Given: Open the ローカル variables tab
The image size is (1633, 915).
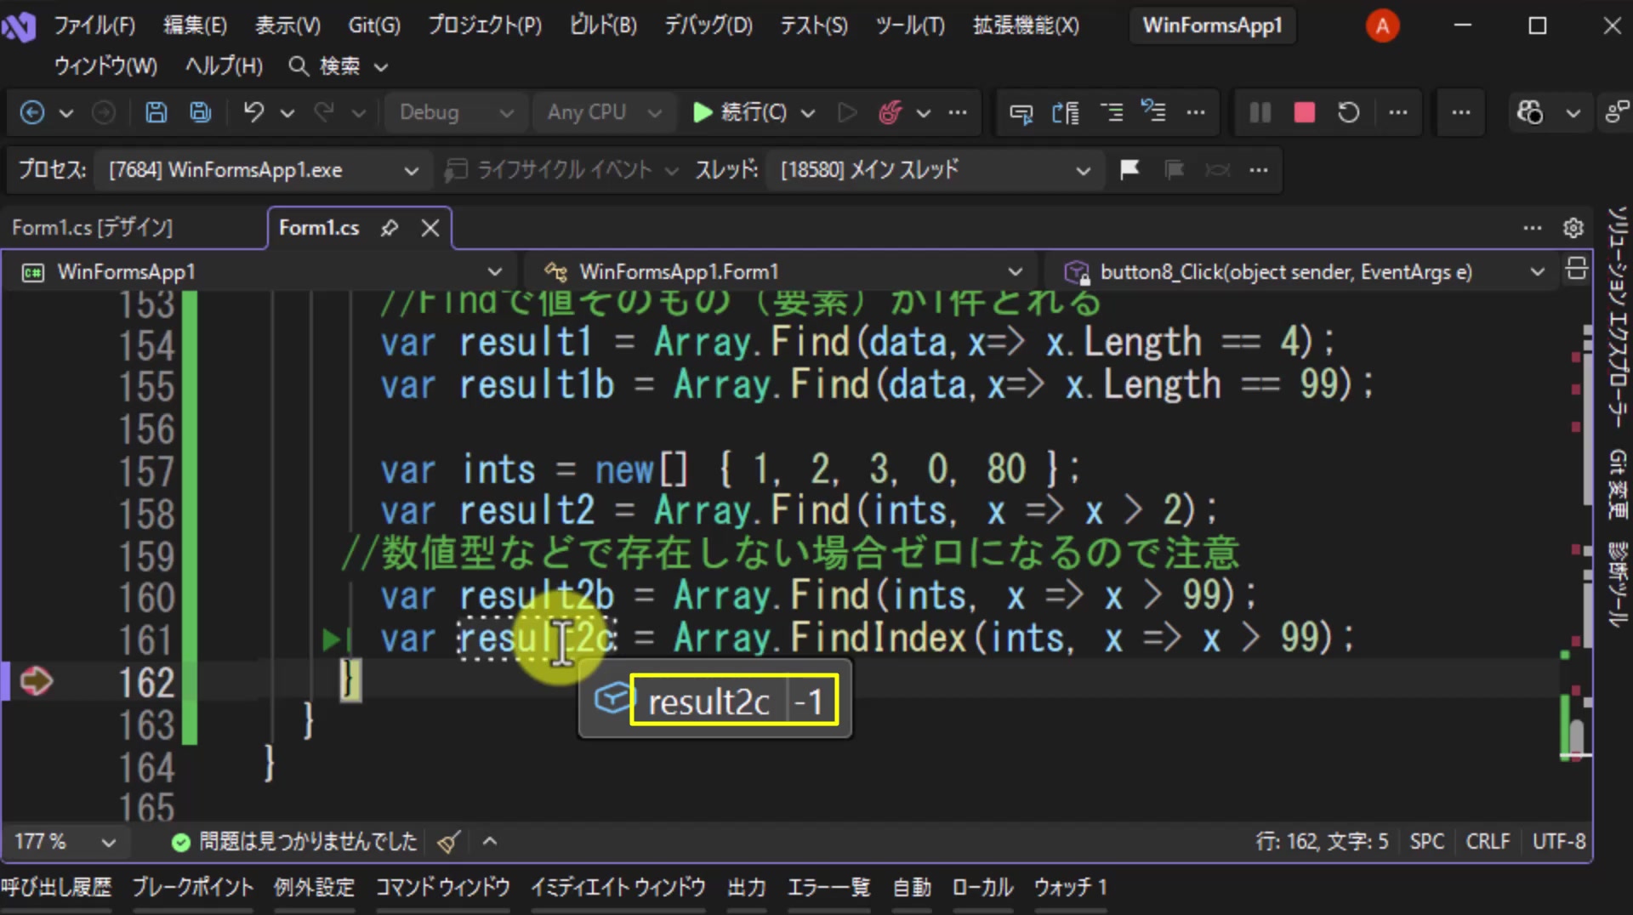Looking at the screenshot, I should pyautogui.click(x=982, y=888).
